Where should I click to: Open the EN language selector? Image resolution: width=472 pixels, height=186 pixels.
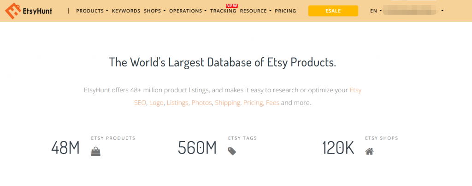click(376, 11)
